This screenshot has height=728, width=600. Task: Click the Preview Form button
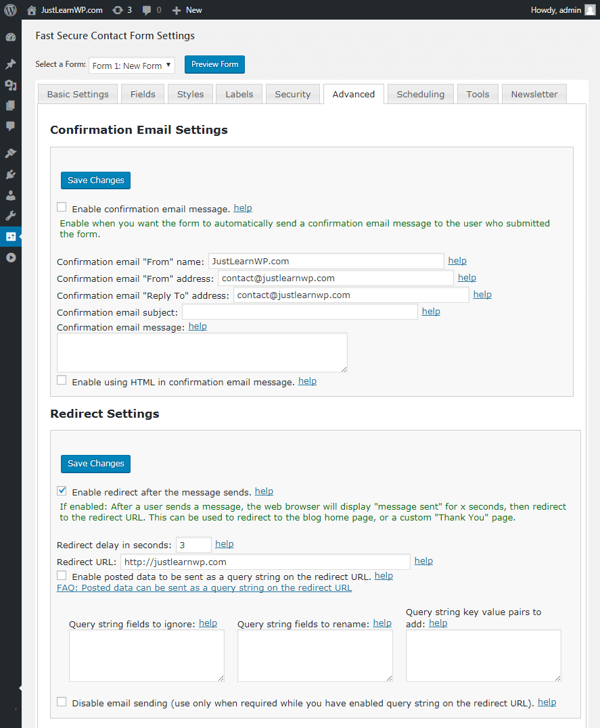[x=214, y=64]
